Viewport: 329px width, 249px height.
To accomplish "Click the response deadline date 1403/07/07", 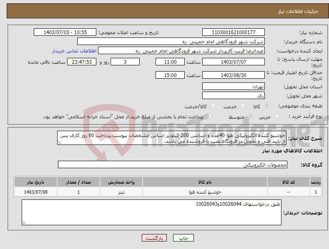I will click(234, 62).
